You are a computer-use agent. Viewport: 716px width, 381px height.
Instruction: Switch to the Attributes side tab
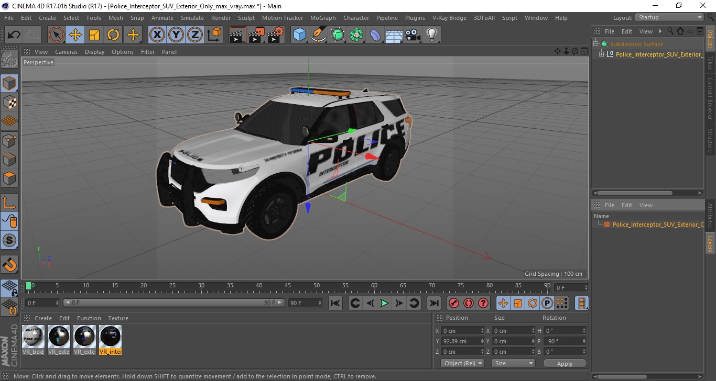(x=710, y=216)
